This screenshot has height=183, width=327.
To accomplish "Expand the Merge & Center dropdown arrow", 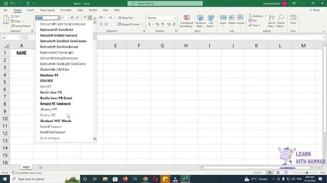I will point(142,24).
